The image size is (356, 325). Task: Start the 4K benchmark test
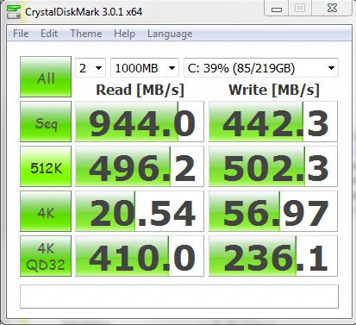(x=46, y=211)
